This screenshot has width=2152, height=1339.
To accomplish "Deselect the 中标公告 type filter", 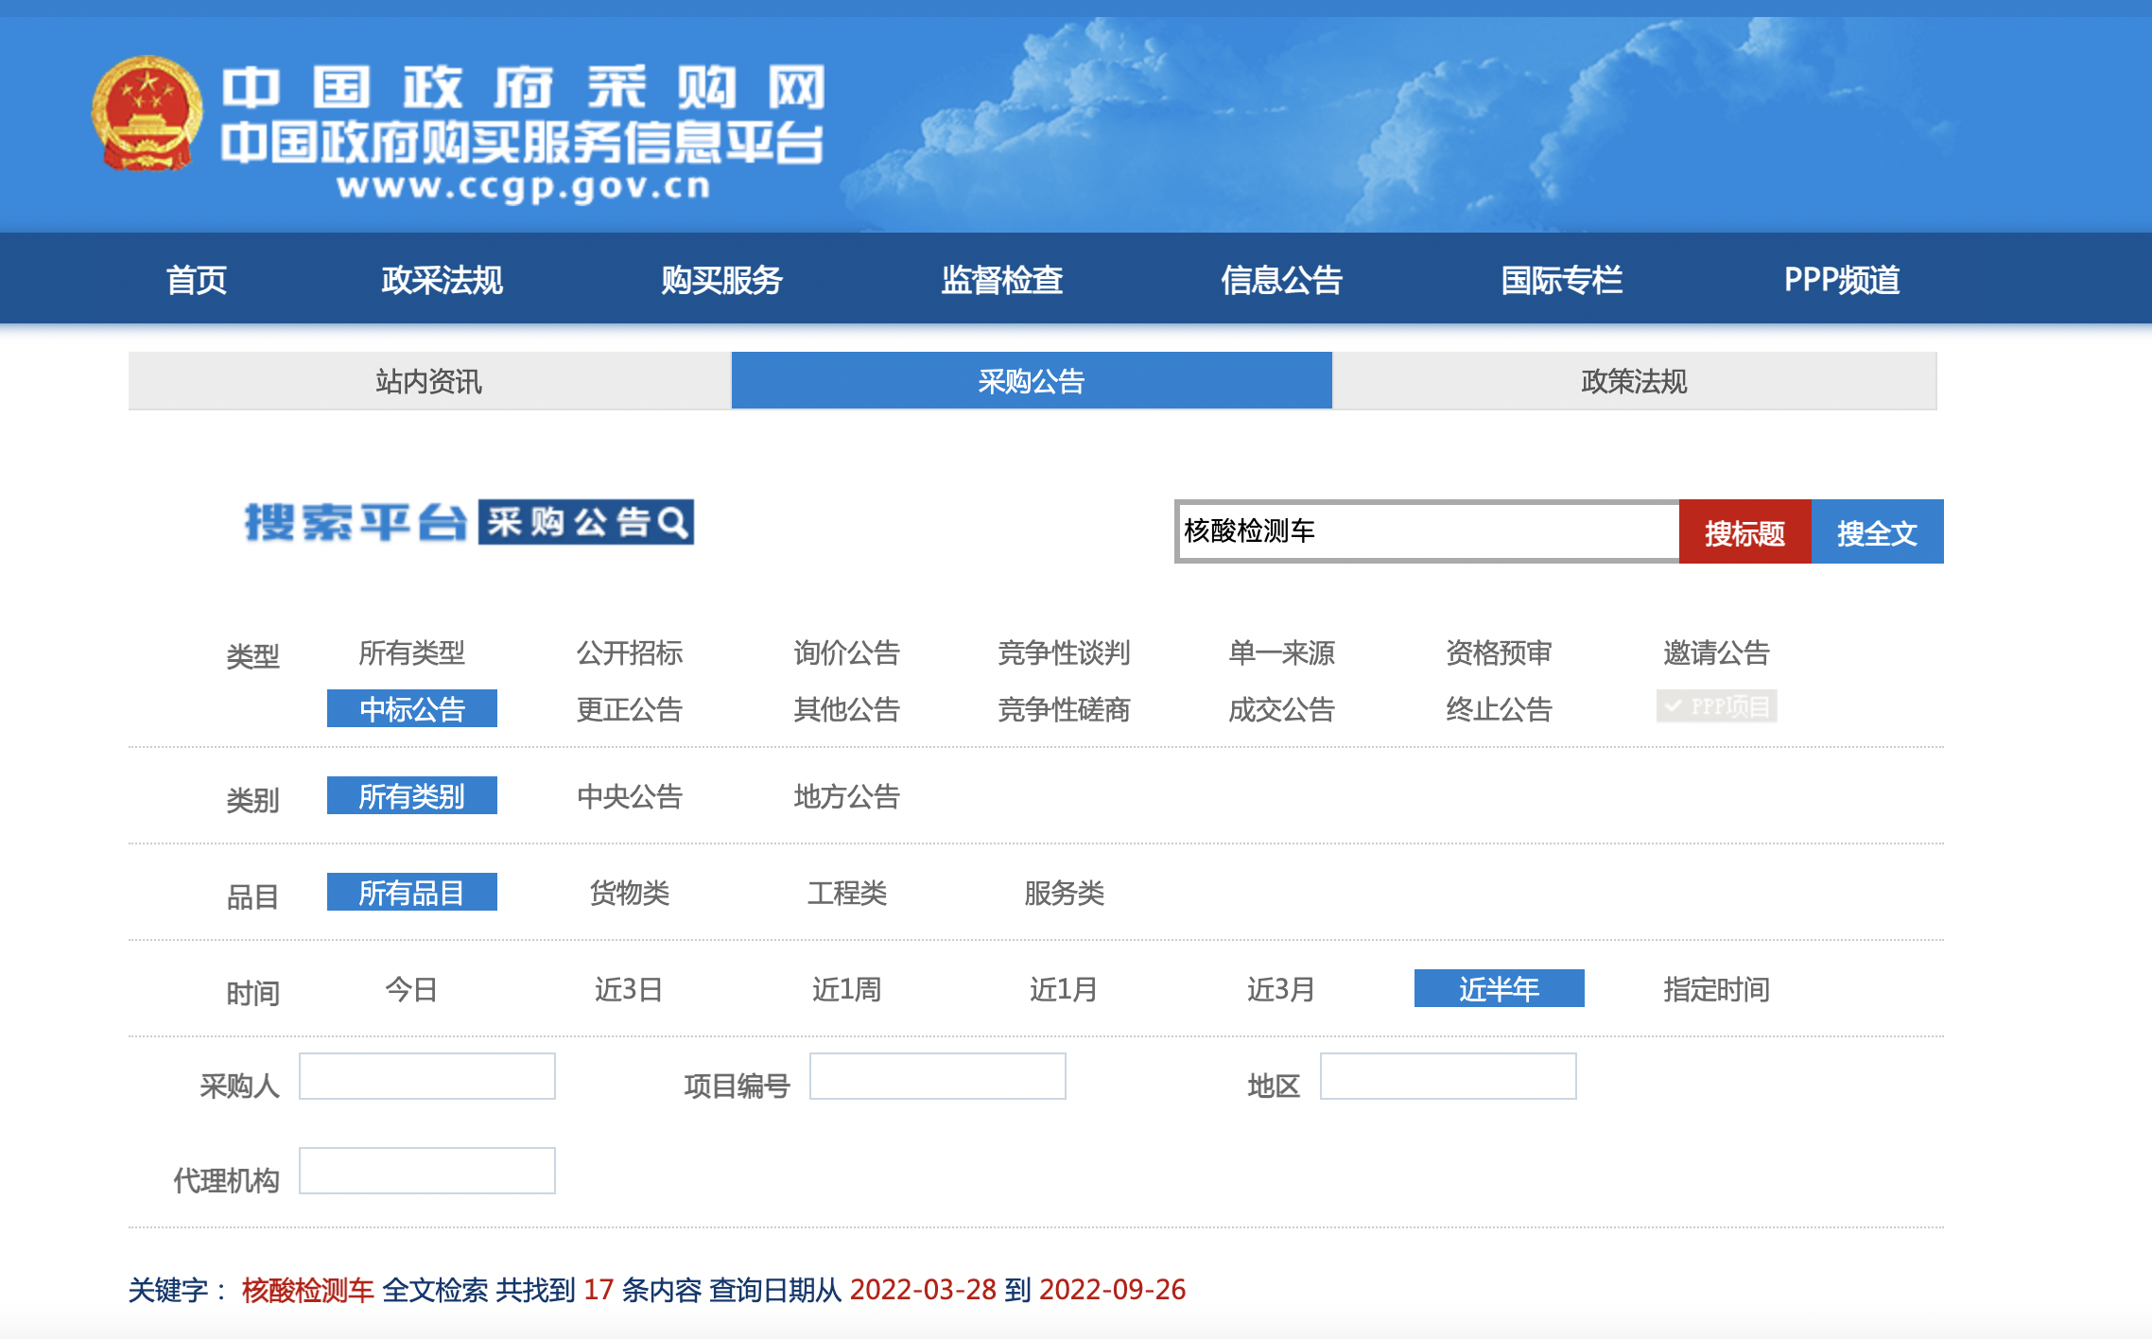I will tap(411, 707).
